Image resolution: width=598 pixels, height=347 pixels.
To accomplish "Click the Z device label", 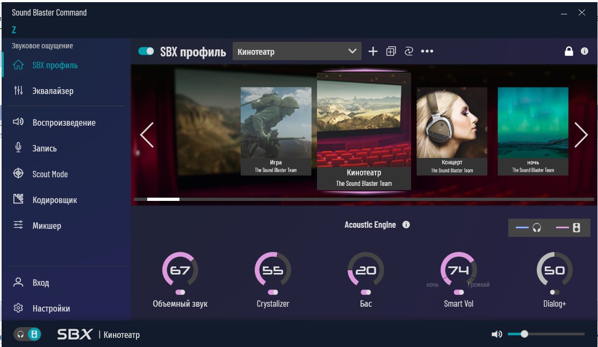I will click(14, 30).
